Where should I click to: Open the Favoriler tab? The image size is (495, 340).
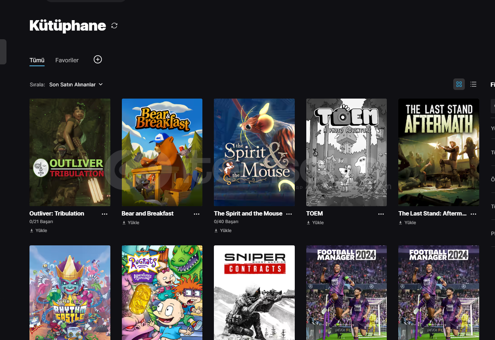point(67,60)
